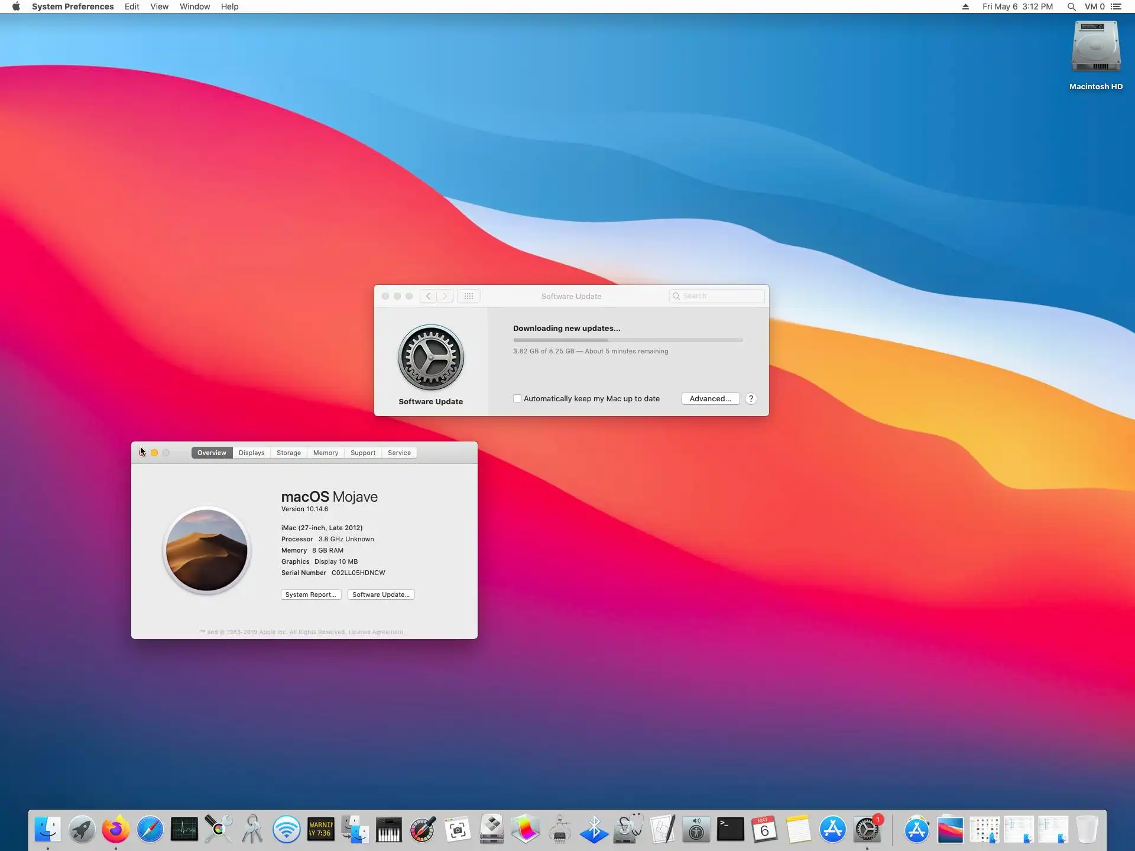Click the Search field in Software Update
Screen dimensions: 1135x851
721,296
